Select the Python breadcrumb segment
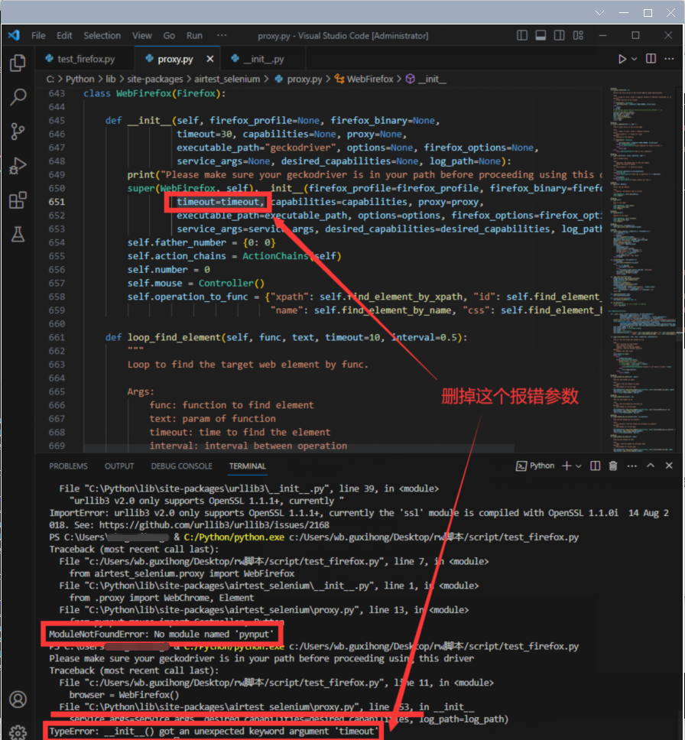Image resolution: width=685 pixels, height=740 pixels. point(80,80)
